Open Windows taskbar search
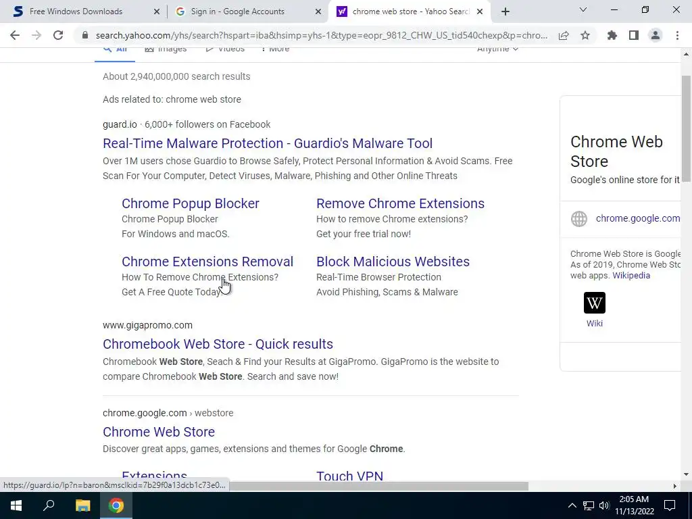The width and height of the screenshot is (692, 519). [x=49, y=505]
